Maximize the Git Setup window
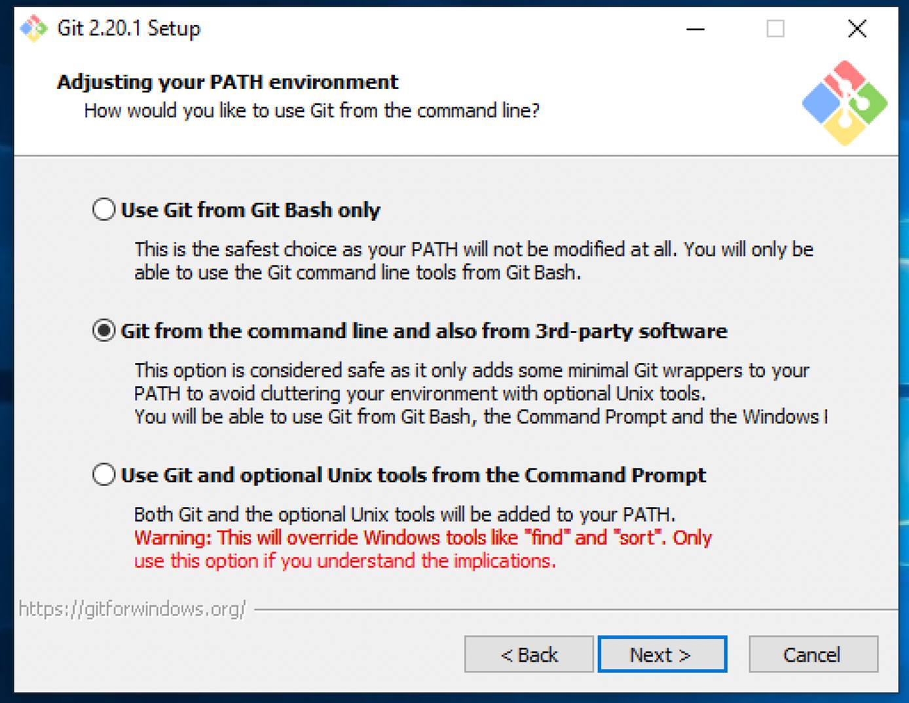909x703 pixels. [775, 29]
